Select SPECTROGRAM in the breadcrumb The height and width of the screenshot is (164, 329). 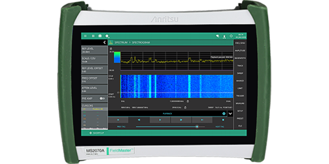tap(141, 43)
